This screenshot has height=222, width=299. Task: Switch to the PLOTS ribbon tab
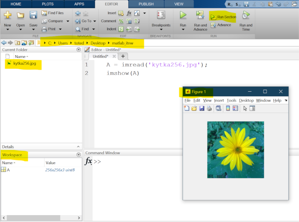click(48, 4)
